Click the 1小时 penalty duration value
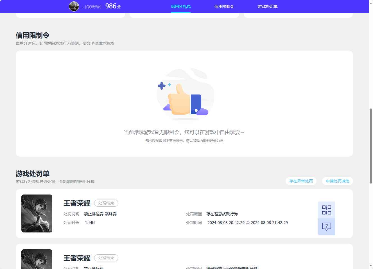This screenshot has height=269, width=373. coord(90,223)
